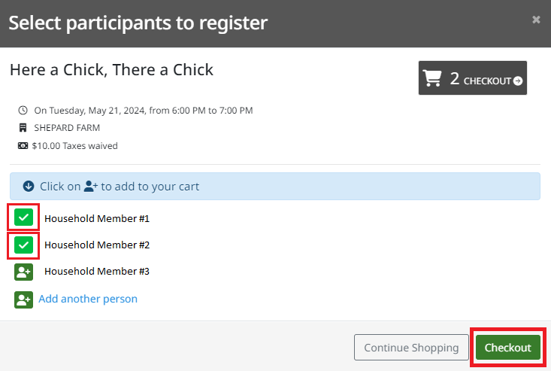Click the cart item count number 2
The image size is (551, 371).
point(454,78)
